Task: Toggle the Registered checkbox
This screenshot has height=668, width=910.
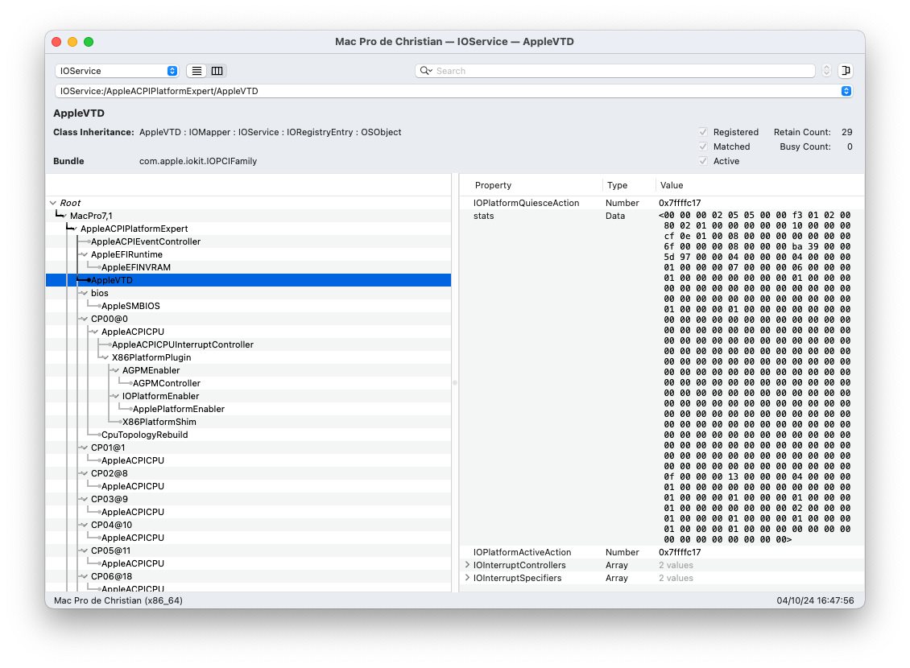Action: coord(703,132)
